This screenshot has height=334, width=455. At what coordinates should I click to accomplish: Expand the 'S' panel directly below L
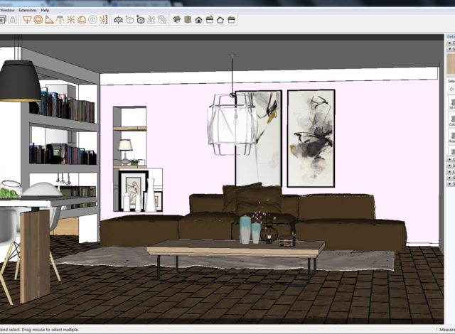[451, 178]
